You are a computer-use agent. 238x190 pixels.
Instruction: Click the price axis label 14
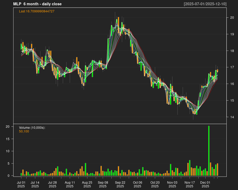click(x=232, y=117)
